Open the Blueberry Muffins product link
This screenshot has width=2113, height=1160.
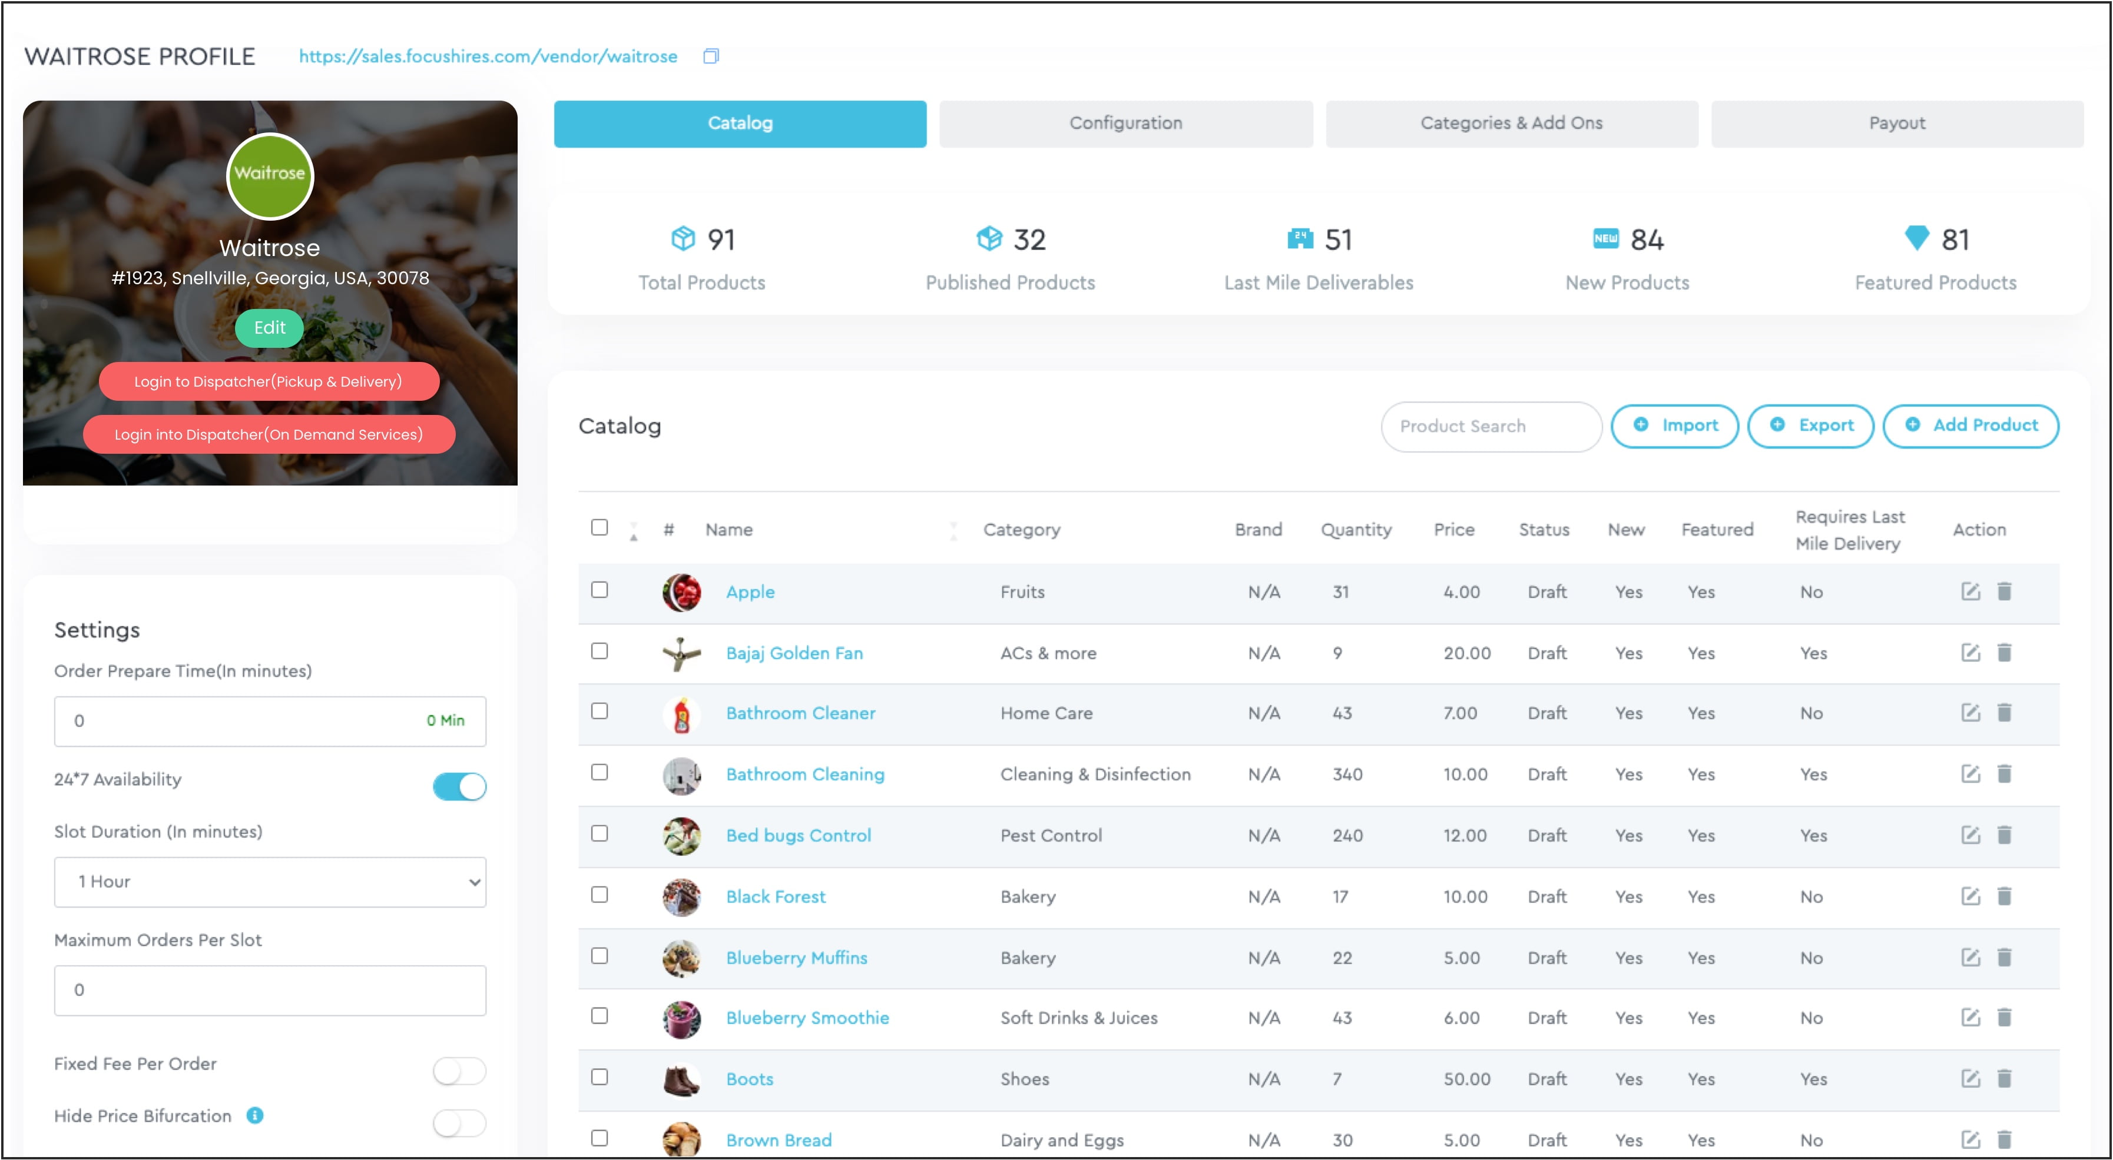[796, 958]
